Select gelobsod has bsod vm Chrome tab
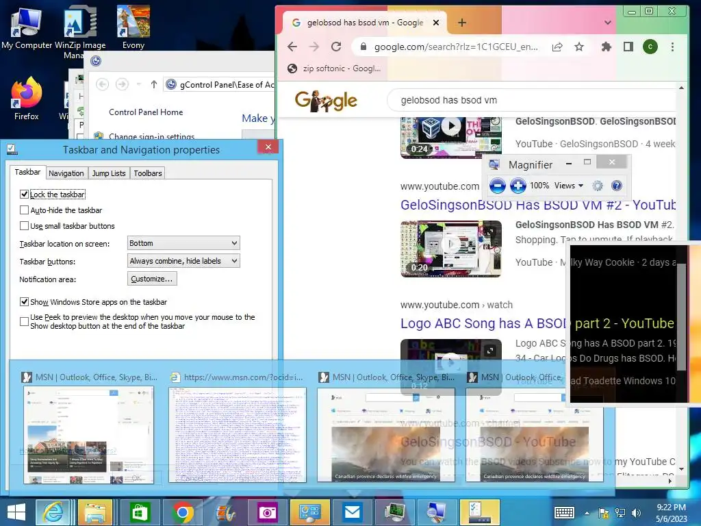 pyautogui.click(x=365, y=23)
